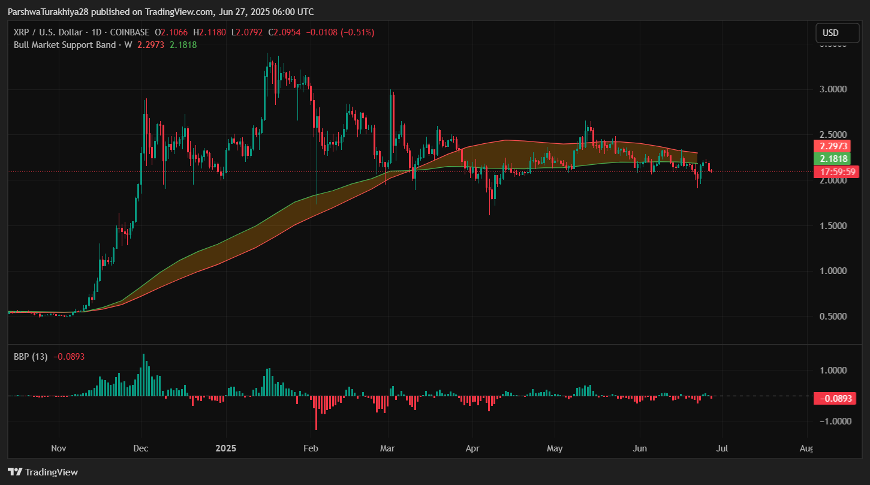Click the red 2.2973 price label
The width and height of the screenshot is (870, 485).
(833, 146)
